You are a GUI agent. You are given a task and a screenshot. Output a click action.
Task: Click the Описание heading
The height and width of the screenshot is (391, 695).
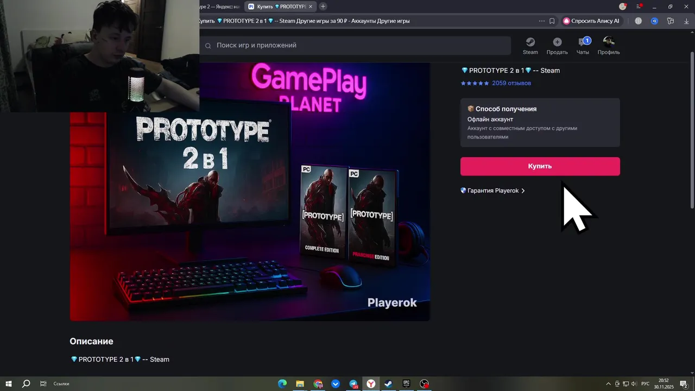(x=91, y=341)
